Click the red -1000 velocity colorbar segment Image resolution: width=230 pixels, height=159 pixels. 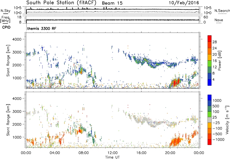click(x=210, y=142)
